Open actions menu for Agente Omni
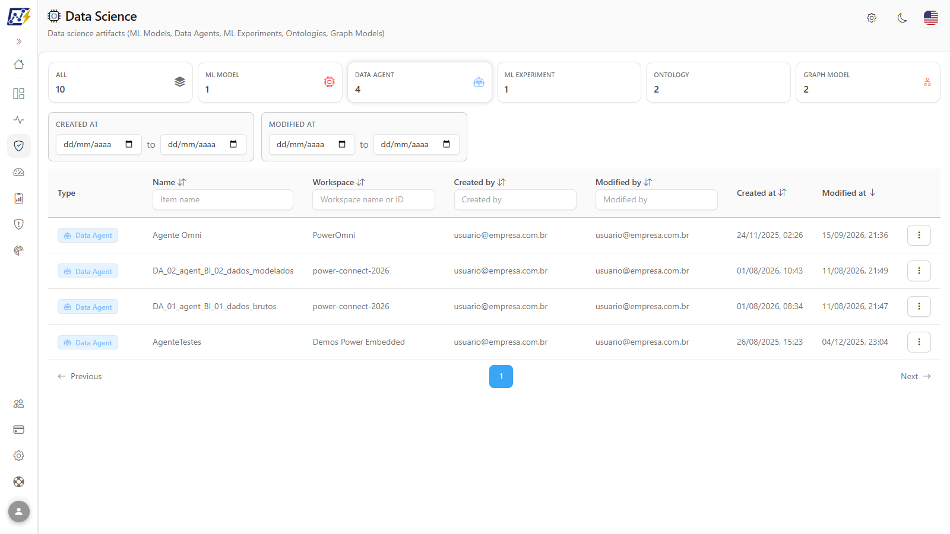Image resolution: width=950 pixels, height=534 pixels. (919, 235)
